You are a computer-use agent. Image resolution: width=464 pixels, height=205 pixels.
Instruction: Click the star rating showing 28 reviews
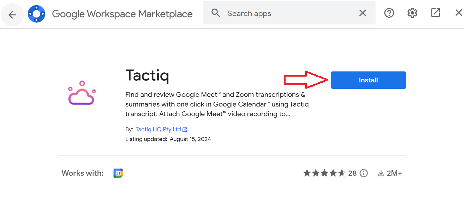coord(324,173)
